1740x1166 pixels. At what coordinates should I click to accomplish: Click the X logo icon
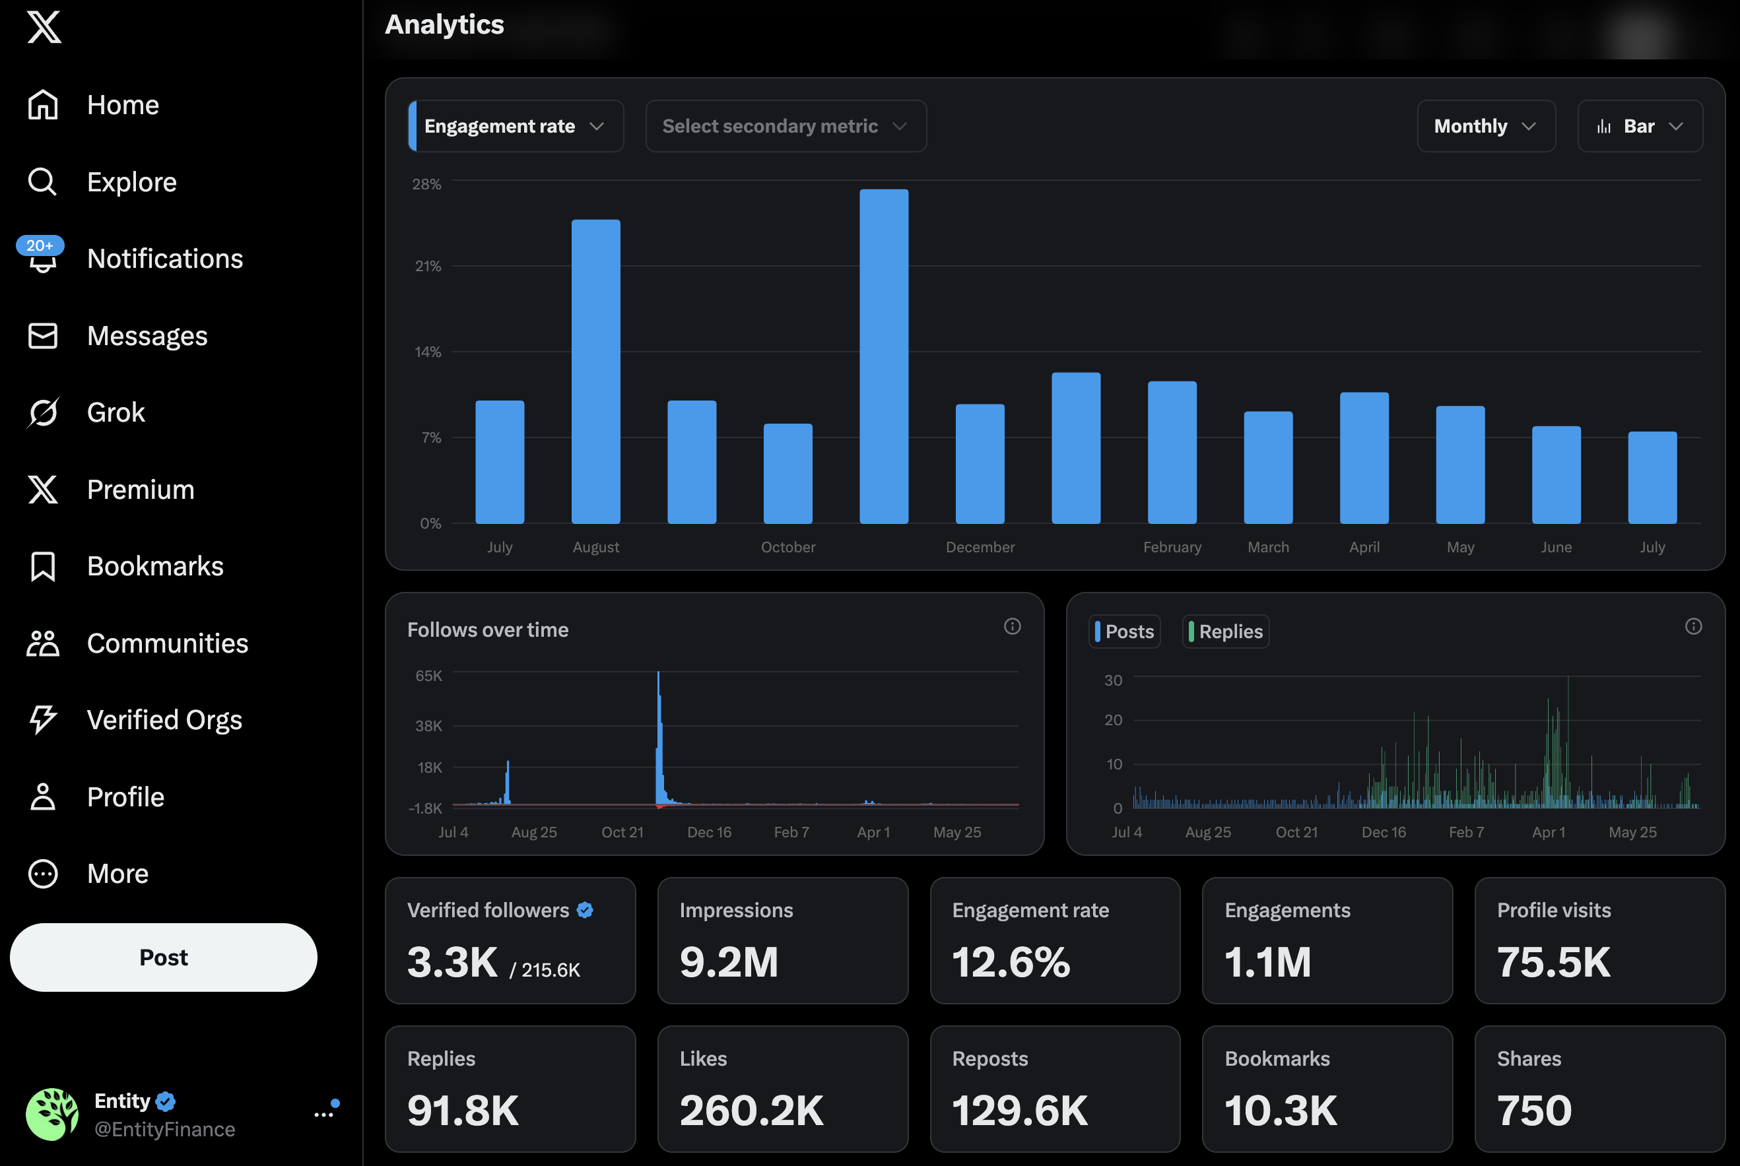tap(44, 27)
